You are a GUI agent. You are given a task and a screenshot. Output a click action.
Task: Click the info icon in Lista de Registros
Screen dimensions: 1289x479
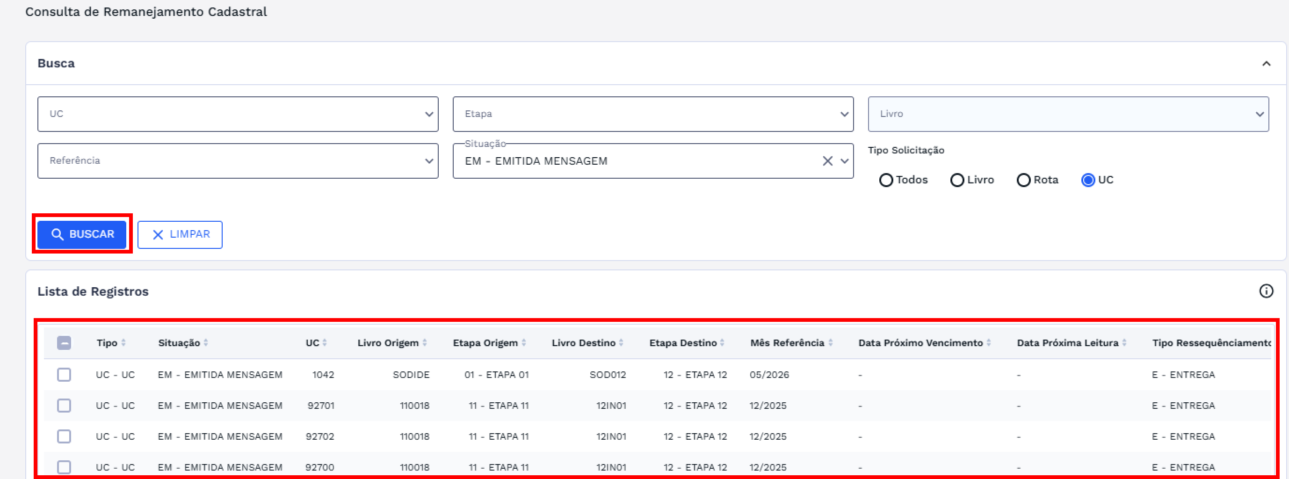tap(1266, 291)
